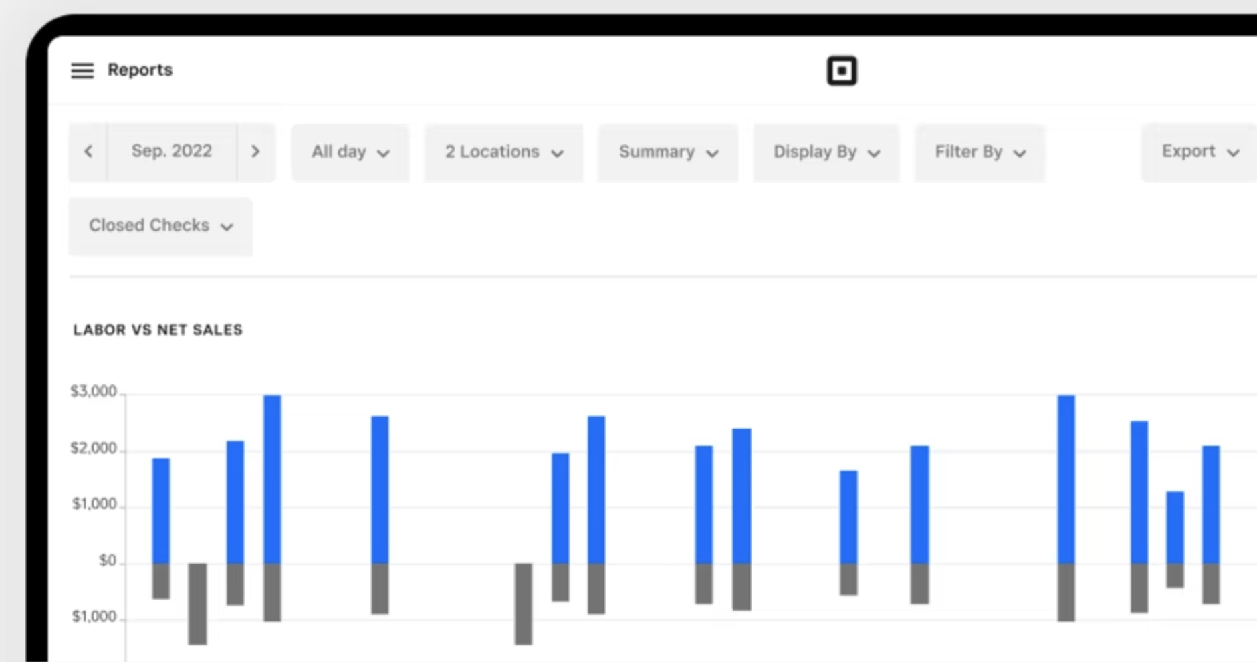Switch report type via Closed Checks
This screenshot has height=662, width=1257.
coord(160,226)
